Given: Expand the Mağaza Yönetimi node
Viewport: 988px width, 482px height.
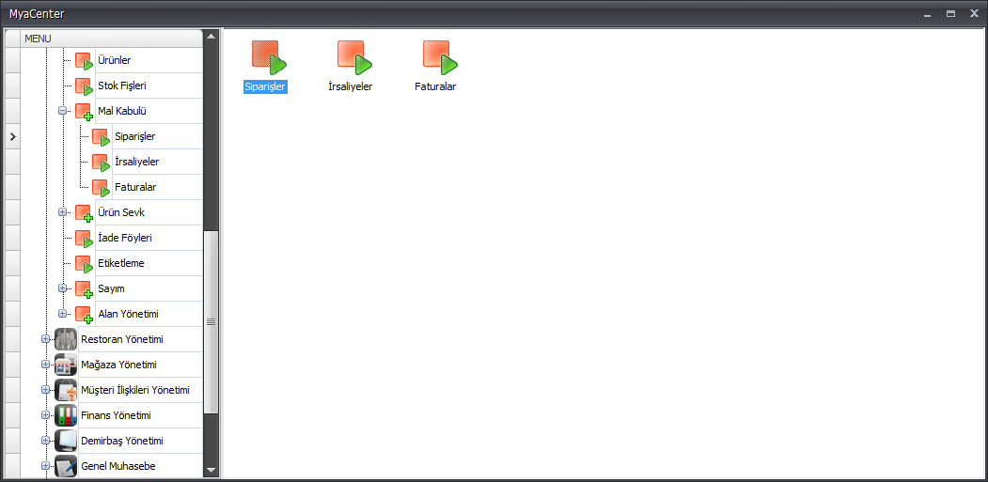Looking at the screenshot, I should click(45, 365).
